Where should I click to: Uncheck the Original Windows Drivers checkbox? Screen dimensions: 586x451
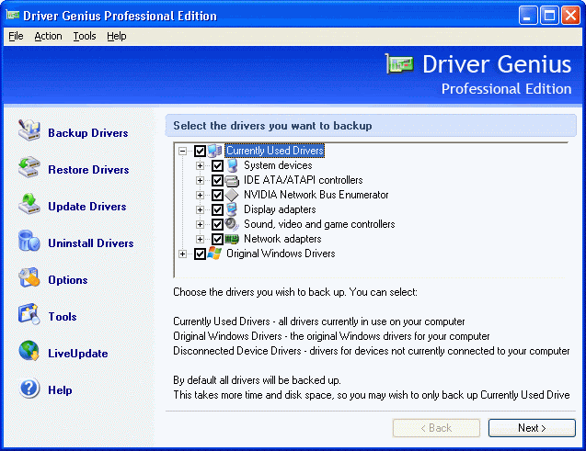tap(200, 254)
